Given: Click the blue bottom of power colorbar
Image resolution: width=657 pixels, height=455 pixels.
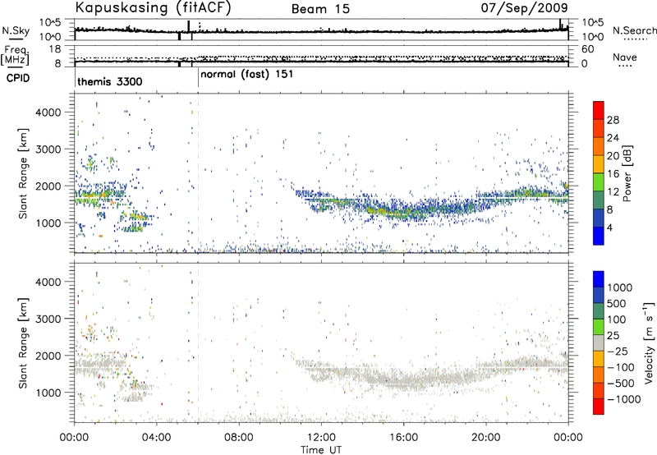Looking at the screenshot, I should pos(599,236).
